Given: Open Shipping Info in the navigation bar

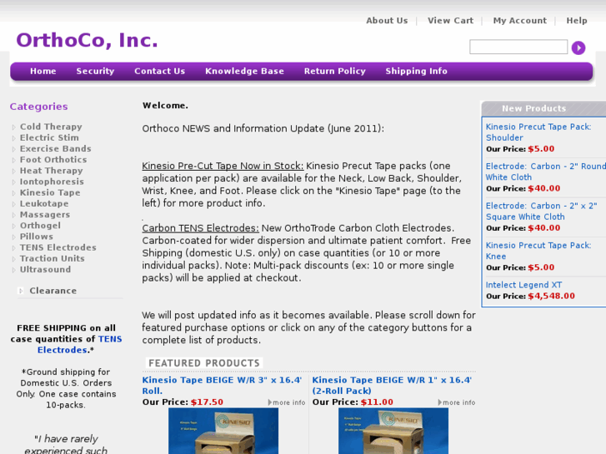Looking at the screenshot, I should tap(416, 71).
